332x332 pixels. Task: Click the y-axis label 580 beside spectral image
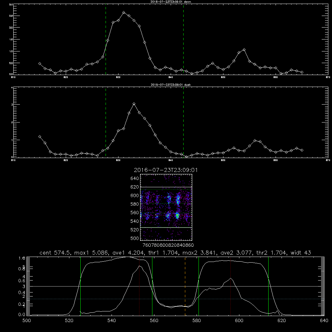pyautogui.click(x=135, y=204)
